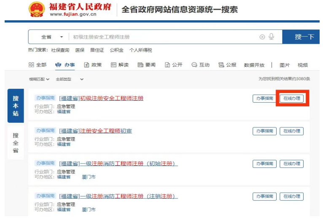This screenshot has height=220, width=323.
Task: Switch to the 解读 tab
Action: tap(120, 65)
